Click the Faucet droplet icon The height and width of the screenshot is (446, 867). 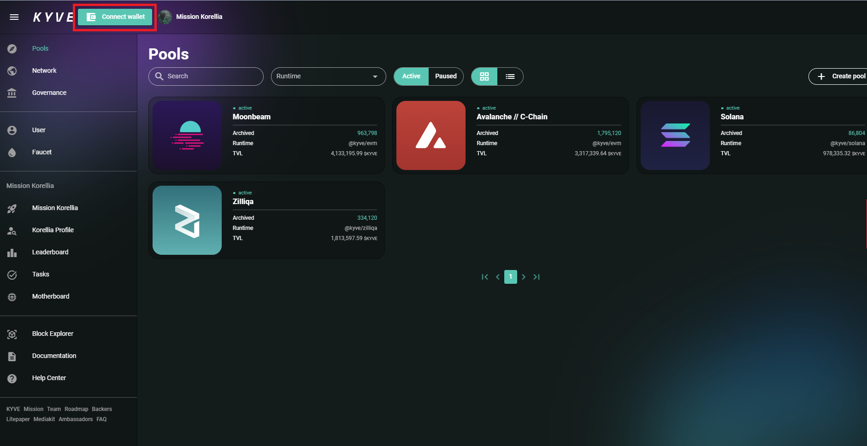click(x=12, y=153)
